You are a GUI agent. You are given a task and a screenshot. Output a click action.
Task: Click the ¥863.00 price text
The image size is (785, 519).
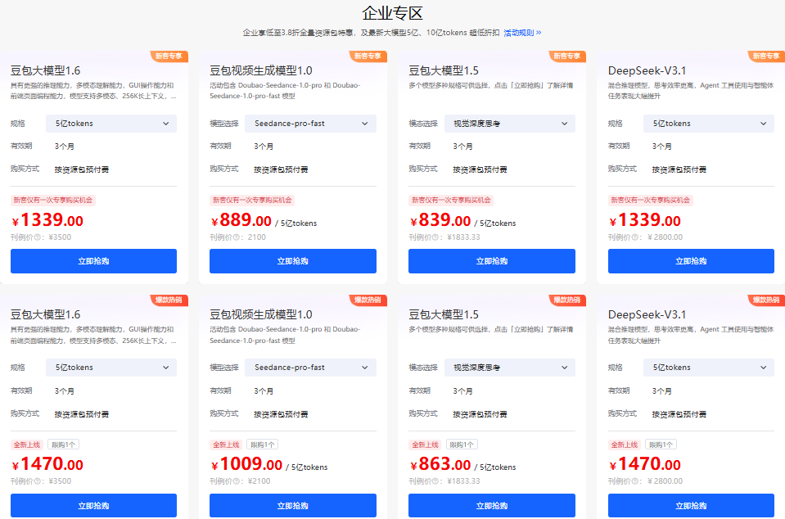click(x=440, y=464)
